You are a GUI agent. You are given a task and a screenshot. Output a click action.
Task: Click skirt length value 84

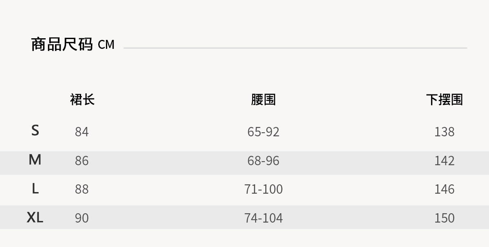click(82, 132)
